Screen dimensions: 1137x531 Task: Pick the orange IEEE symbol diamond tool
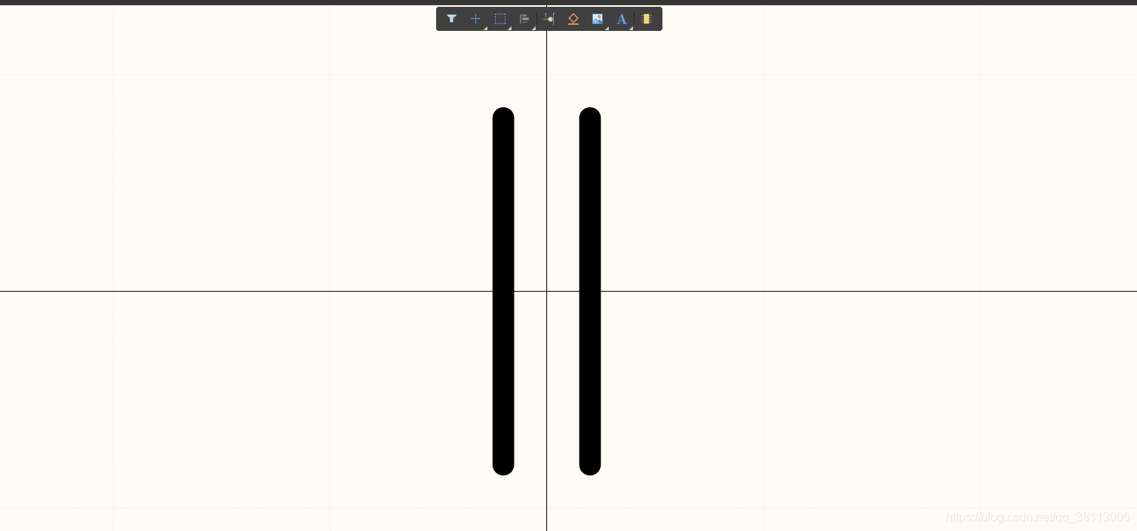[x=573, y=19]
